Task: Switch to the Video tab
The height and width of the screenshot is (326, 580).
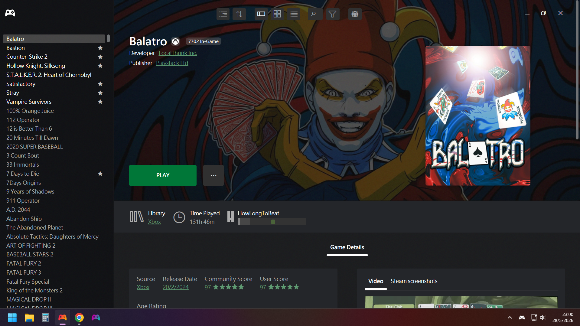Action: point(376,281)
